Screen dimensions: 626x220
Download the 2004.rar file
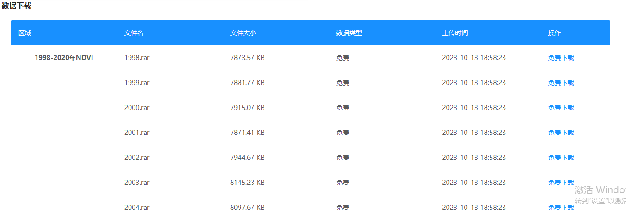[561, 208]
